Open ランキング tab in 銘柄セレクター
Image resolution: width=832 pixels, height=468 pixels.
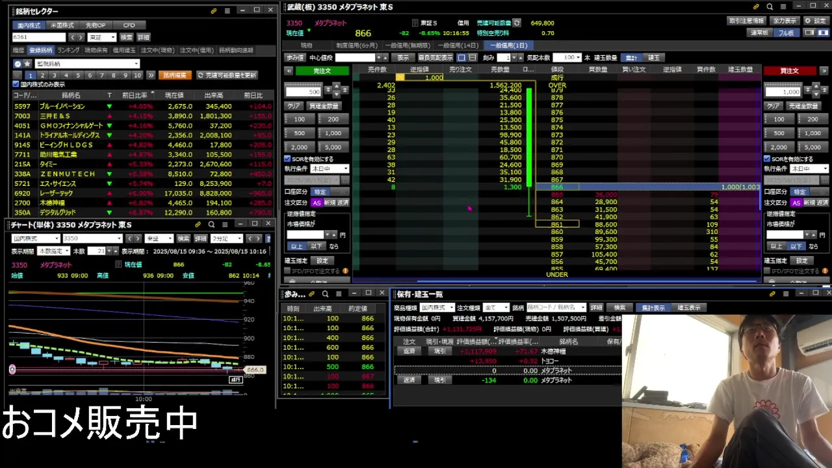(x=68, y=50)
